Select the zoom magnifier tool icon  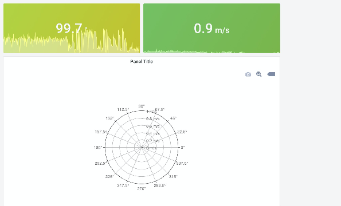click(x=258, y=74)
